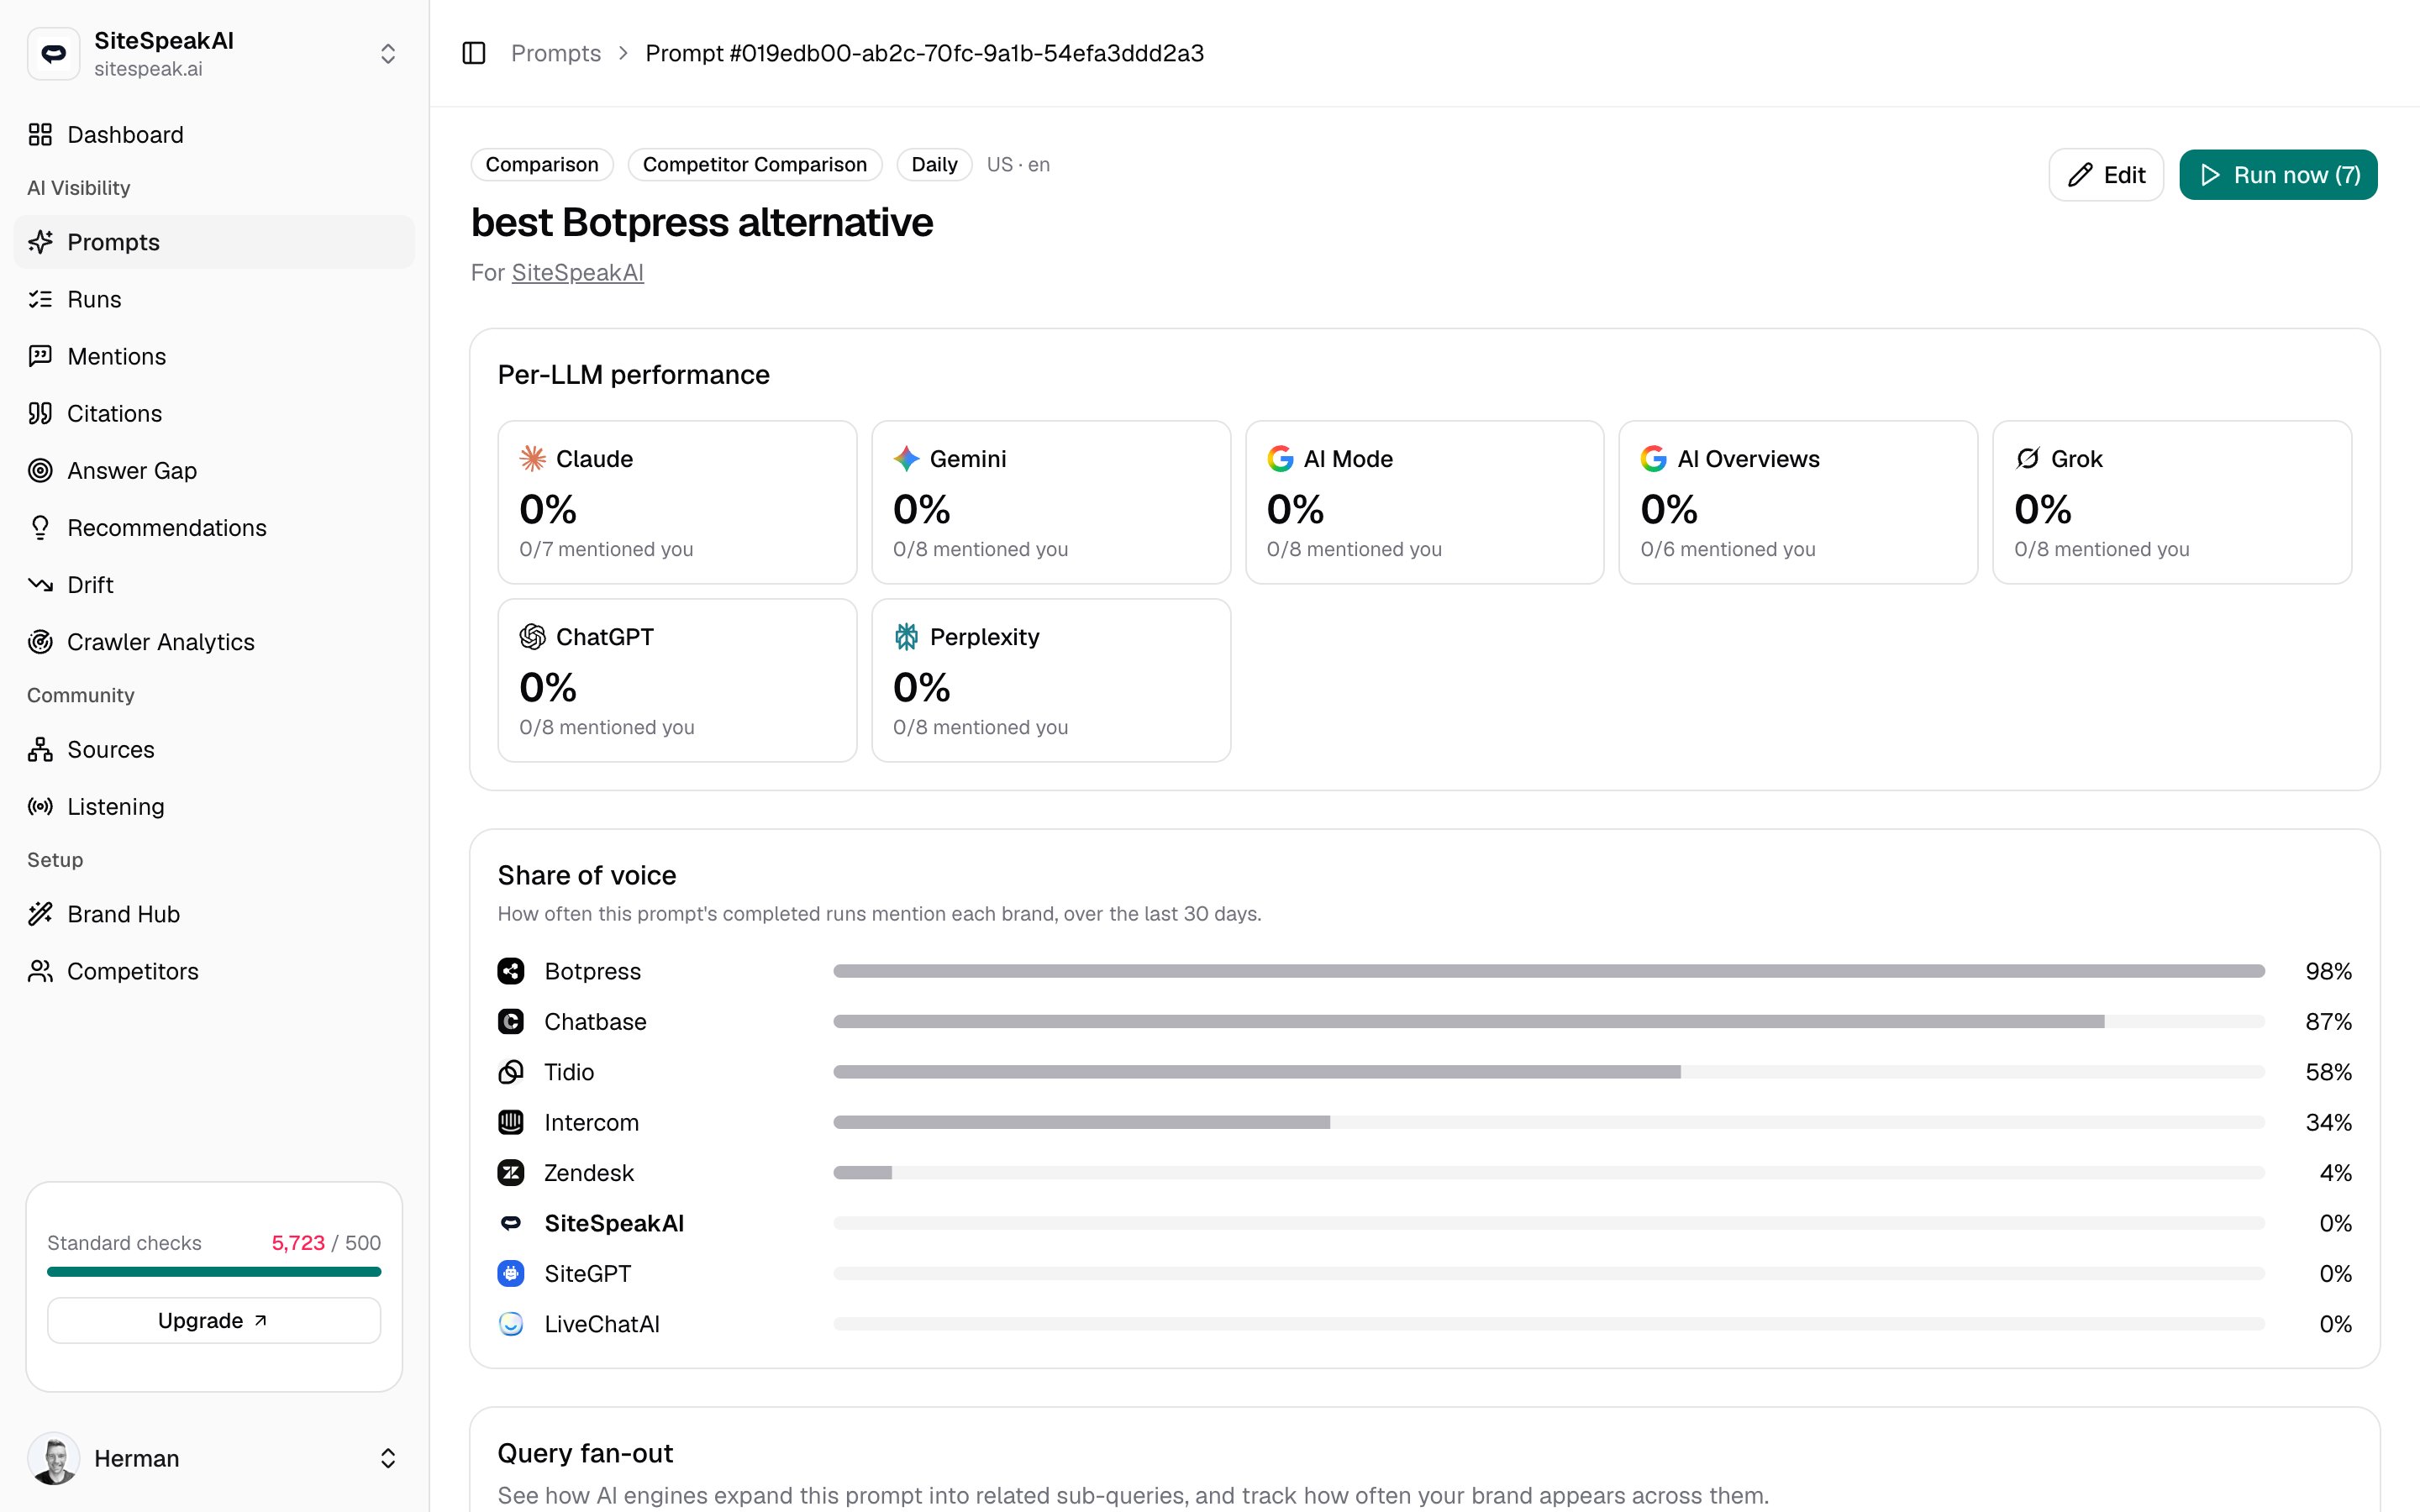Click the Comparison tag
This screenshot has width=2420, height=1512.
tap(542, 164)
